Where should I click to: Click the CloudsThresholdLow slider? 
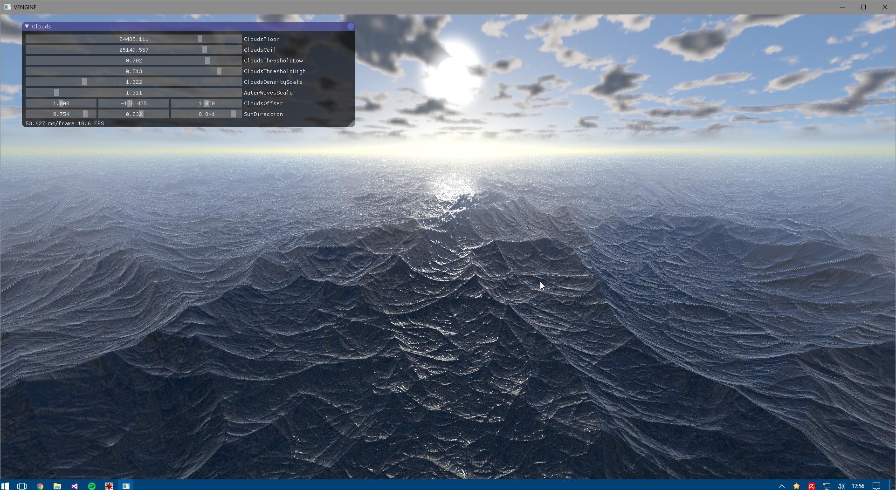pos(133,61)
